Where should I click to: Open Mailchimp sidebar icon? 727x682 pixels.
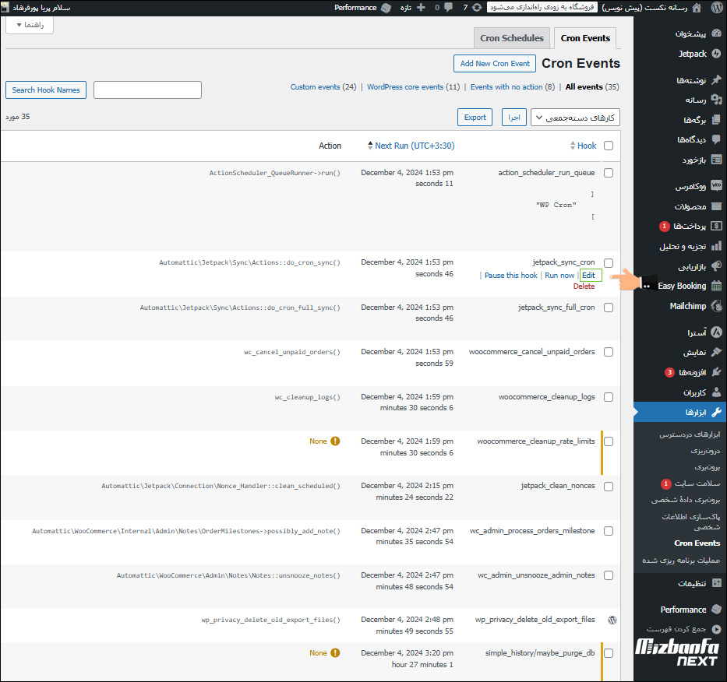point(716,306)
